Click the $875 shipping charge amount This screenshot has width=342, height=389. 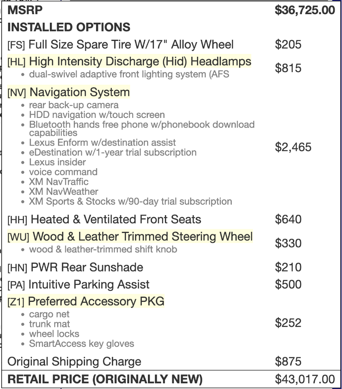[x=288, y=361]
